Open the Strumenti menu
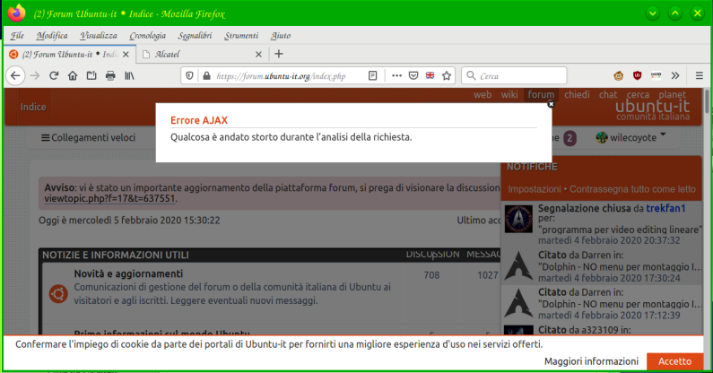The image size is (713, 373). tap(241, 36)
